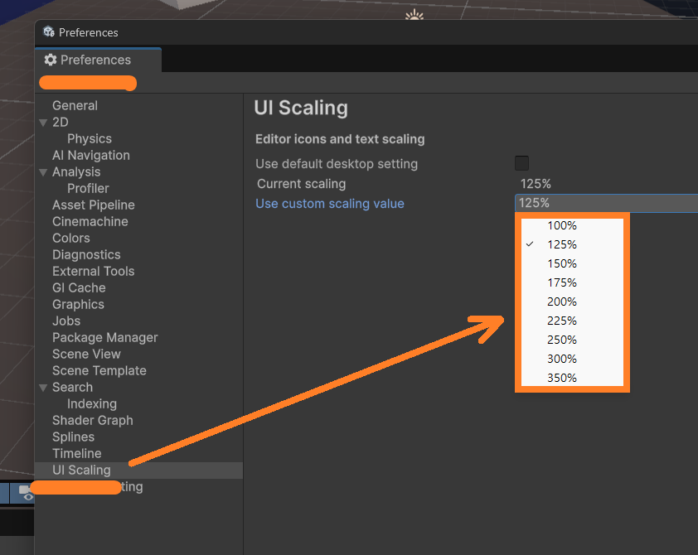Screen dimensions: 698x555
Task: Open Asset Pipeline preferences
Action: (x=93, y=205)
